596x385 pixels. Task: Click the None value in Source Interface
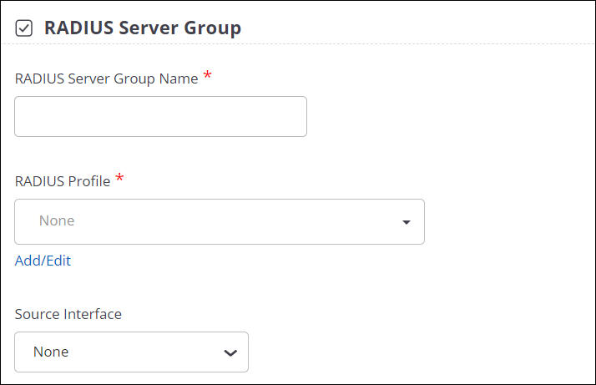[51, 352]
